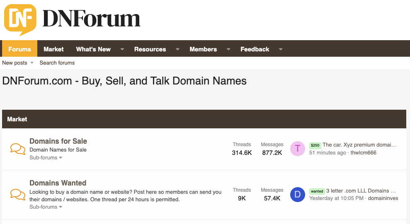Open the Members dropdown arrow
This screenshot has height=224, width=410.
[x=228, y=49]
